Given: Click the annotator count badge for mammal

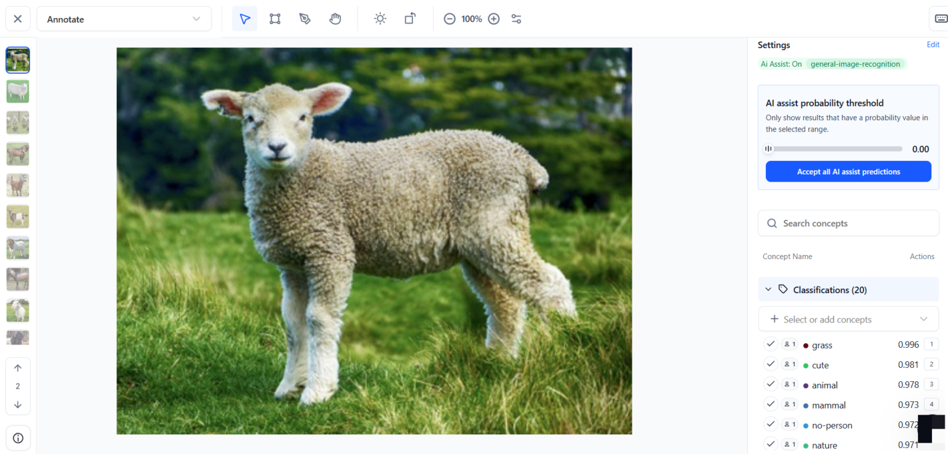Looking at the screenshot, I should pos(789,405).
